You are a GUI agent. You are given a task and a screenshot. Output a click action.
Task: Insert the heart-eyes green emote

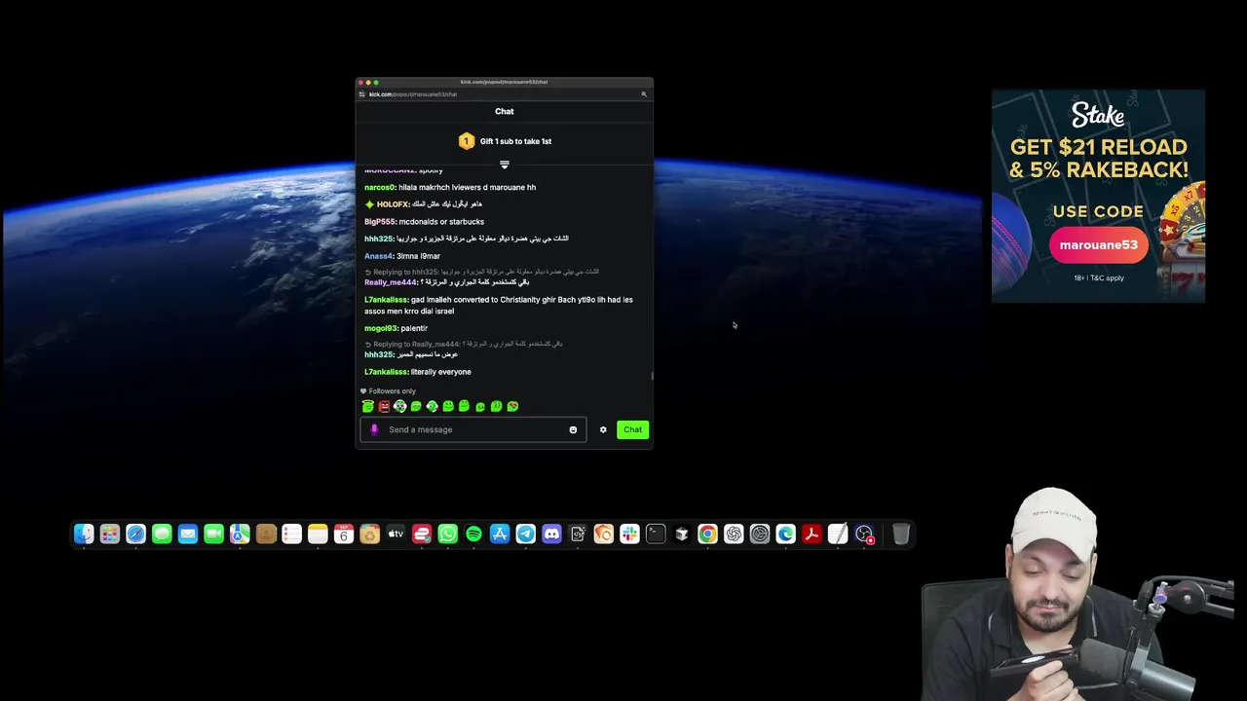(x=512, y=406)
